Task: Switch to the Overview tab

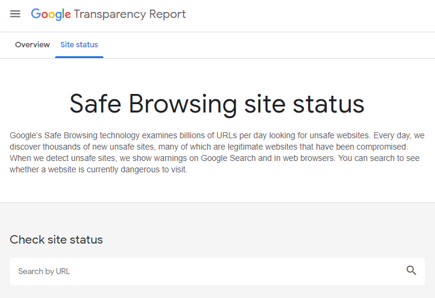Action: coord(32,45)
